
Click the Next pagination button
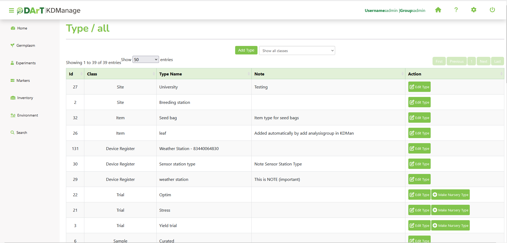483,61
